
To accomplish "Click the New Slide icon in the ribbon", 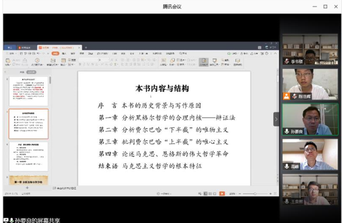I will [53, 60].
